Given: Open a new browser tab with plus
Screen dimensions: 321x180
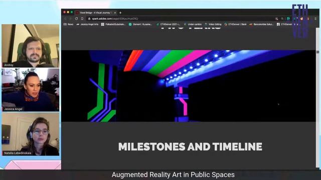Looking at the screenshot, I should tap(120, 12).
